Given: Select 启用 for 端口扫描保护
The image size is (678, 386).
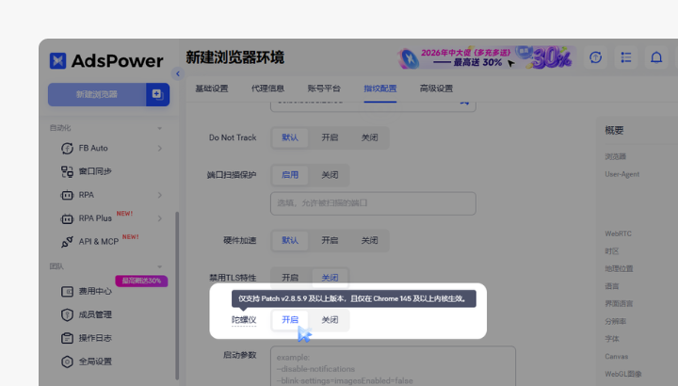Looking at the screenshot, I should tap(290, 175).
